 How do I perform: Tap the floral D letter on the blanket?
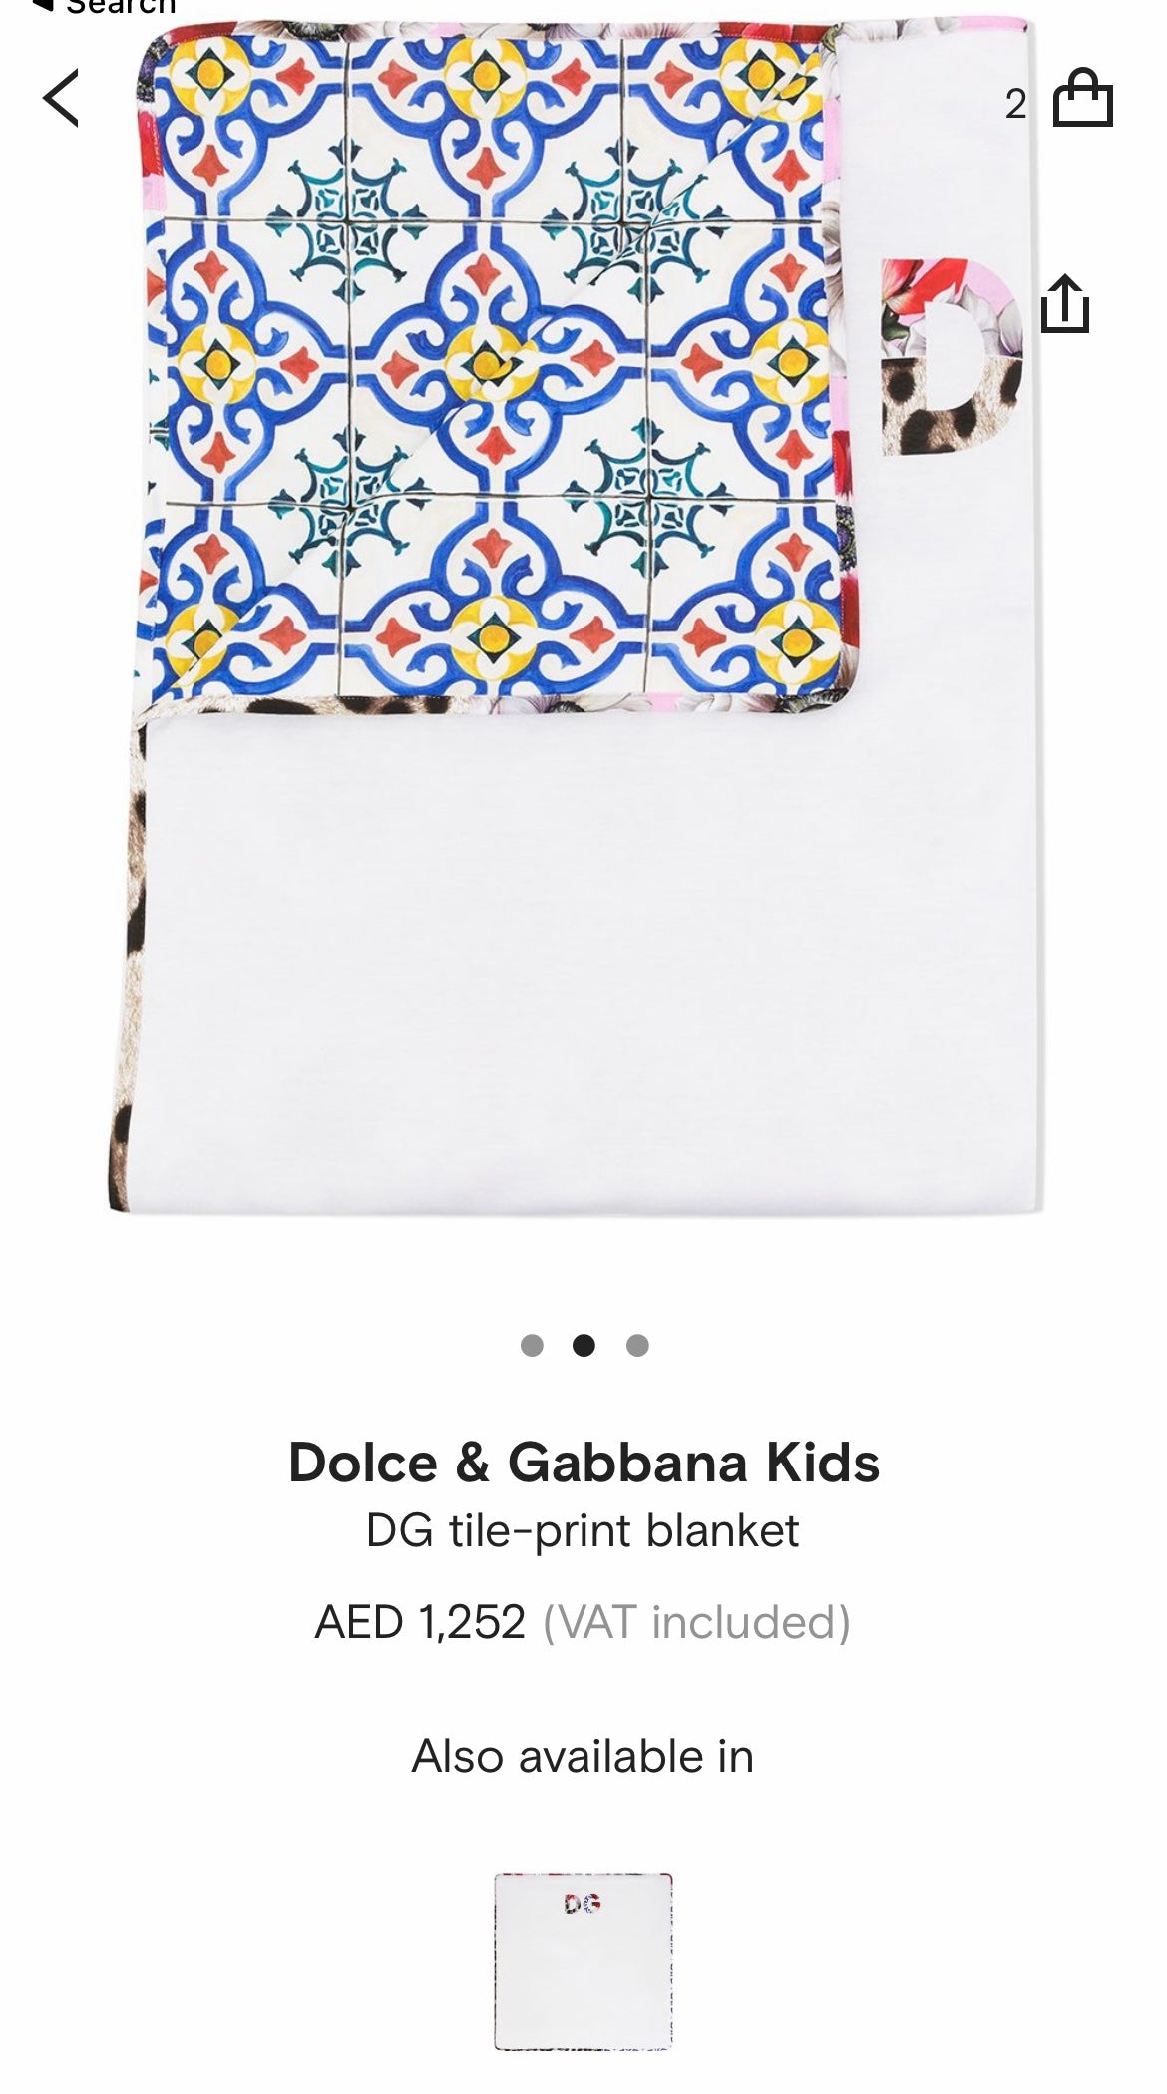coord(953,356)
